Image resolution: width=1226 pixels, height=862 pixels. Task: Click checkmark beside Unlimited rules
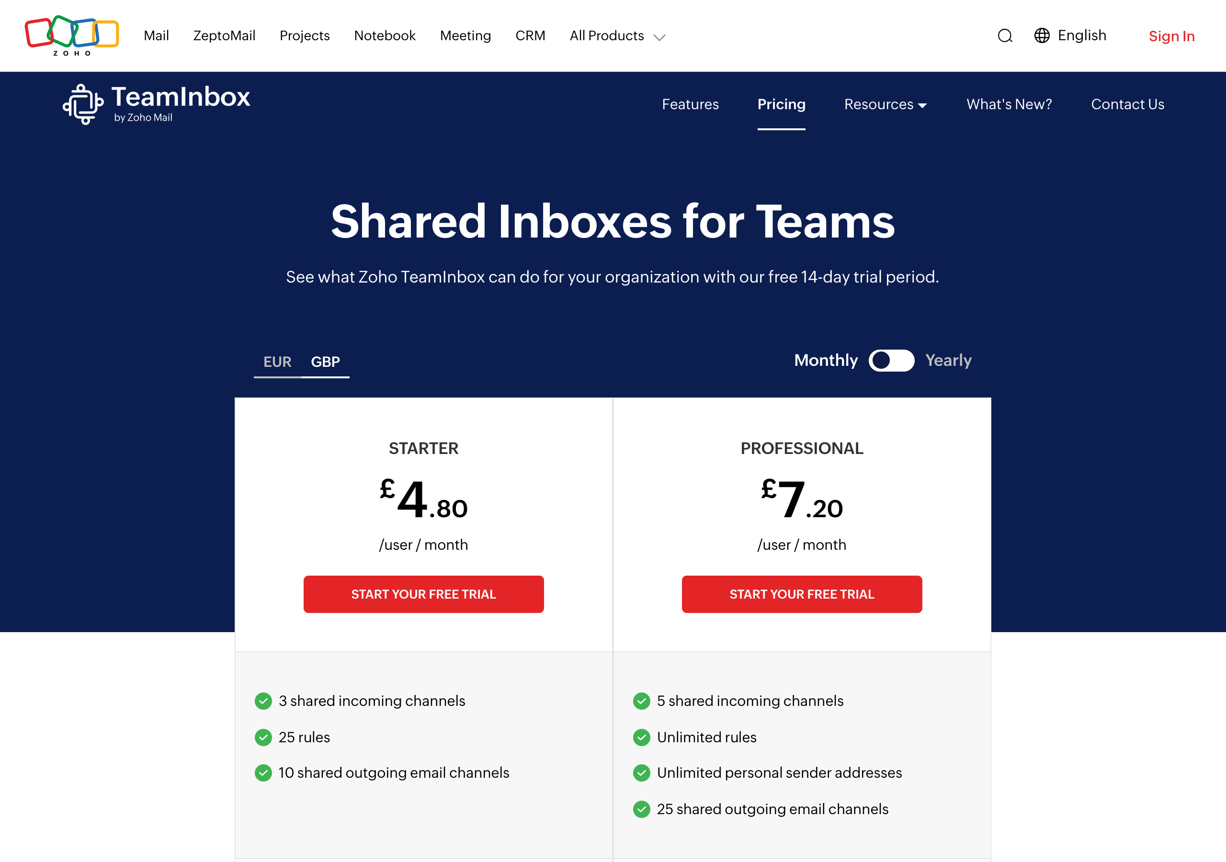(x=641, y=737)
